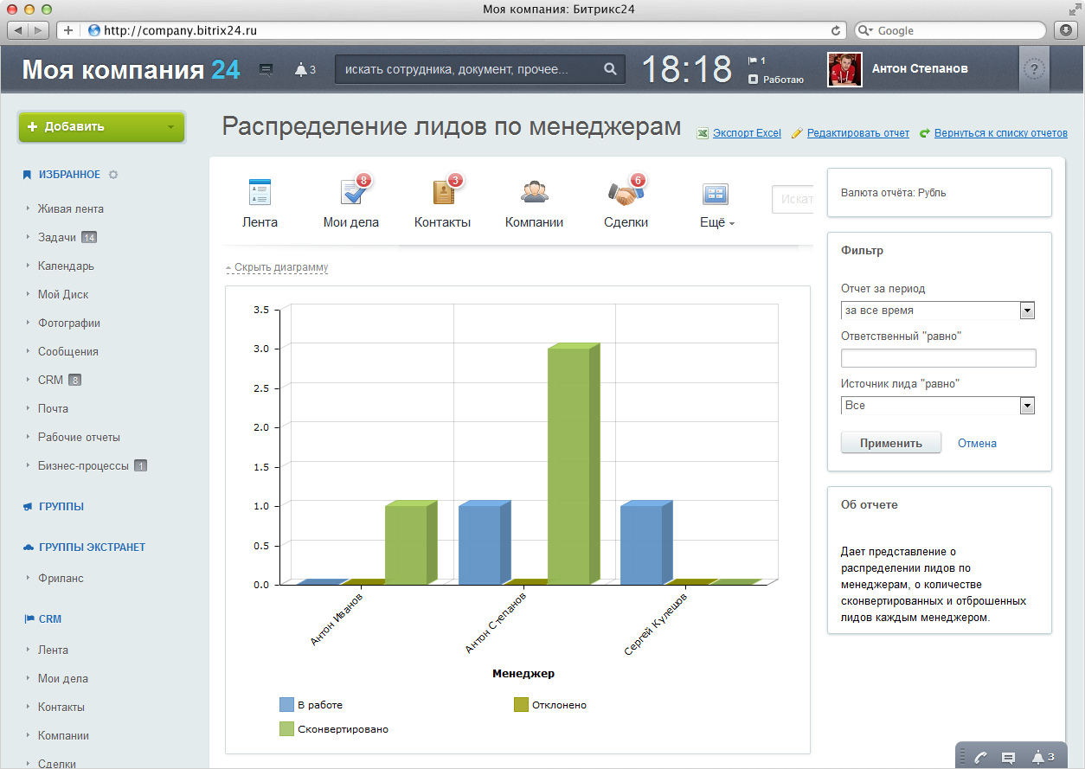Image resolution: width=1085 pixels, height=769 pixels.
Task: Click the Отмена filter link
Action: coord(977,444)
